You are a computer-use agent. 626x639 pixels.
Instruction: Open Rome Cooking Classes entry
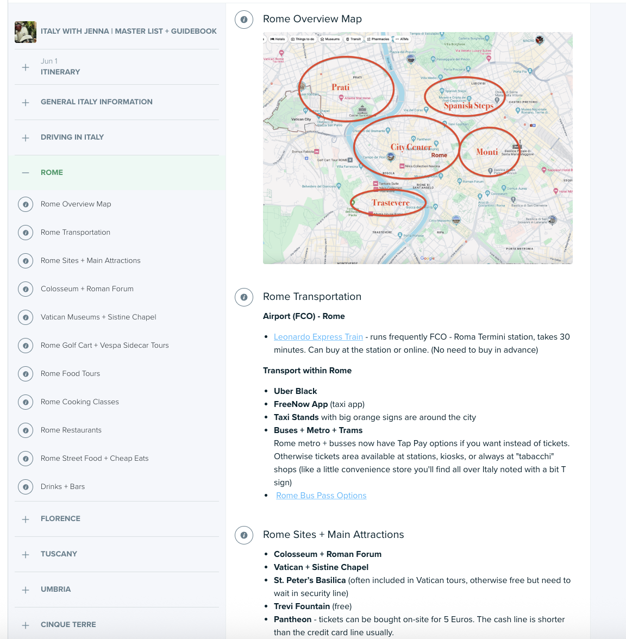80,402
